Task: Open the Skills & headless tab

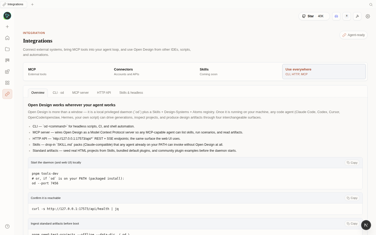Action: pos(131,93)
